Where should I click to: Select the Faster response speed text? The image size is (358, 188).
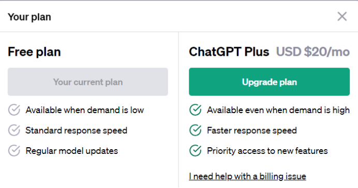[252, 131]
